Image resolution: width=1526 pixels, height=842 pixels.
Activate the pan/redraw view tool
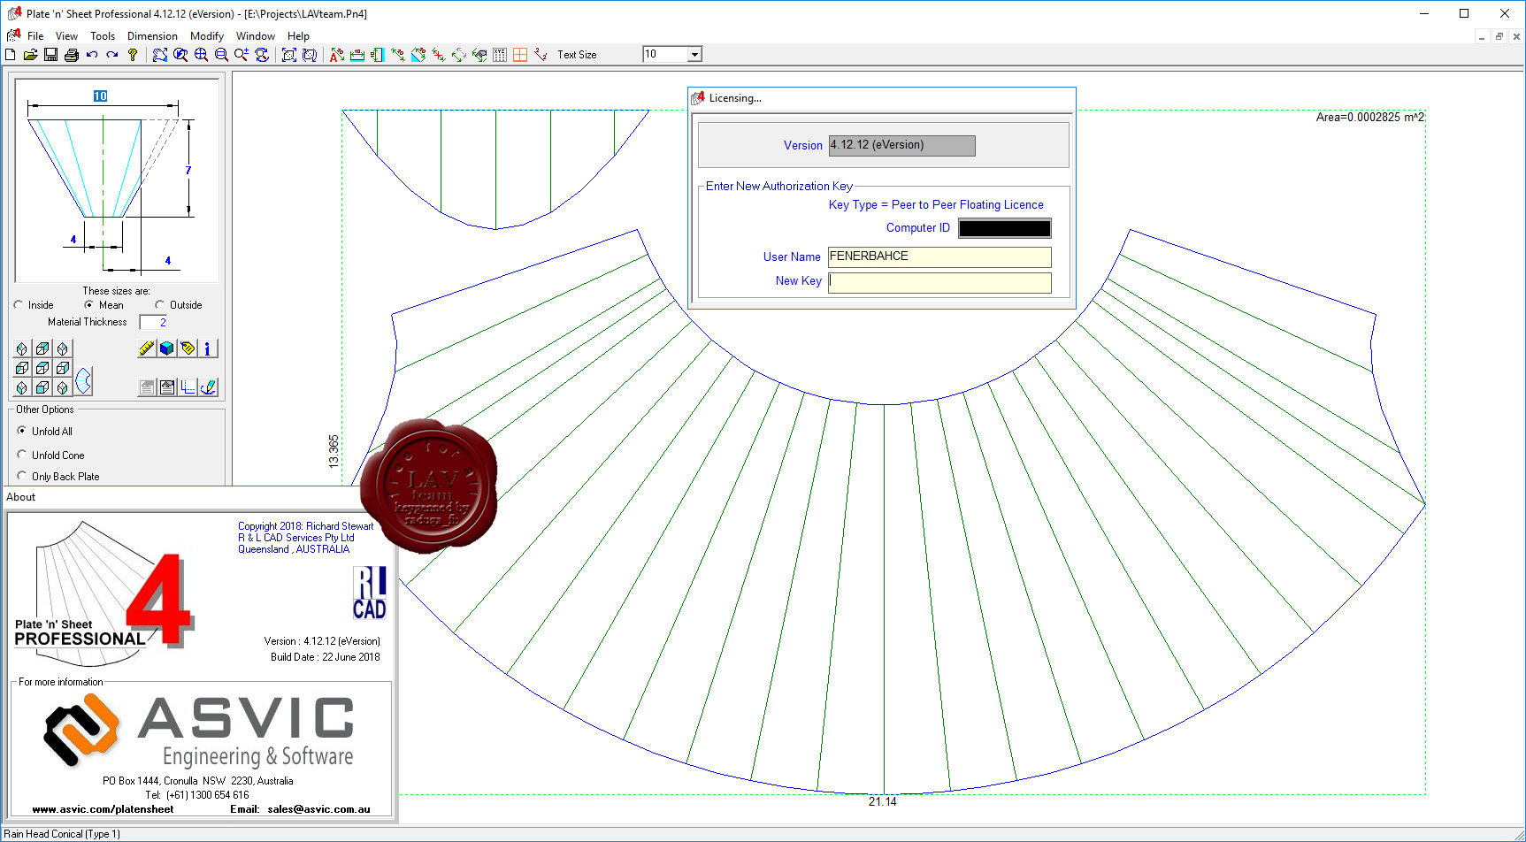click(x=160, y=55)
